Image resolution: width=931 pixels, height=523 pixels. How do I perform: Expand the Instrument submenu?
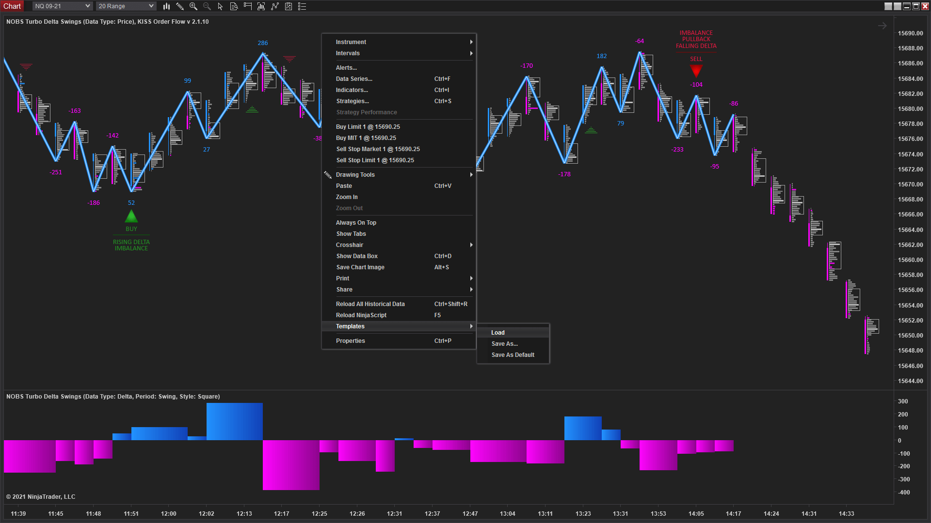399,42
